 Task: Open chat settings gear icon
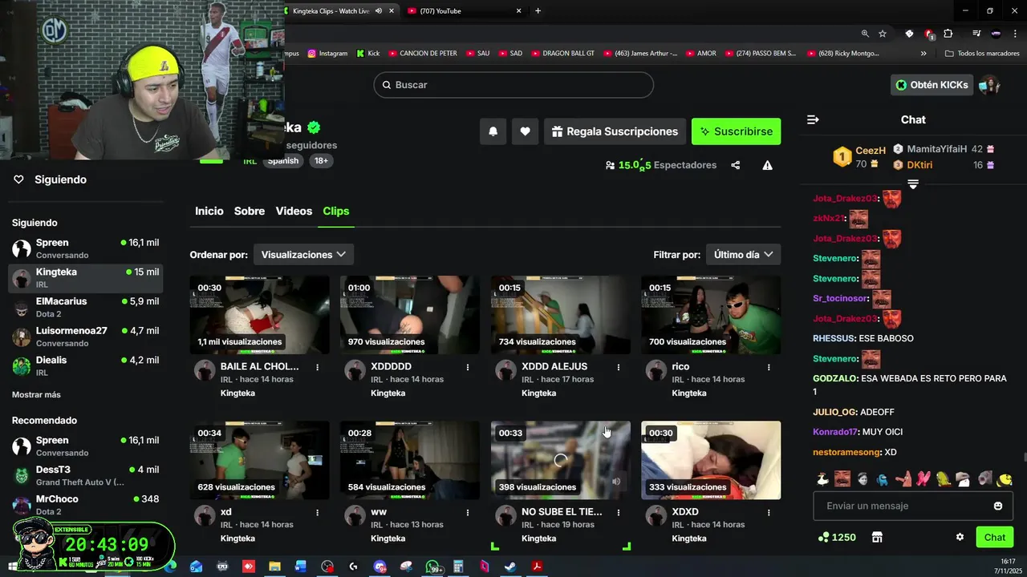coord(960,537)
